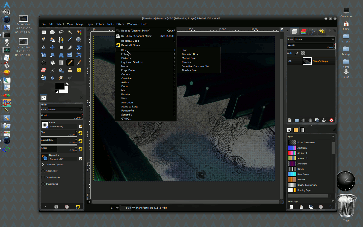
Task: Select the Rectangle Select tool
Action: tap(44, 32)
